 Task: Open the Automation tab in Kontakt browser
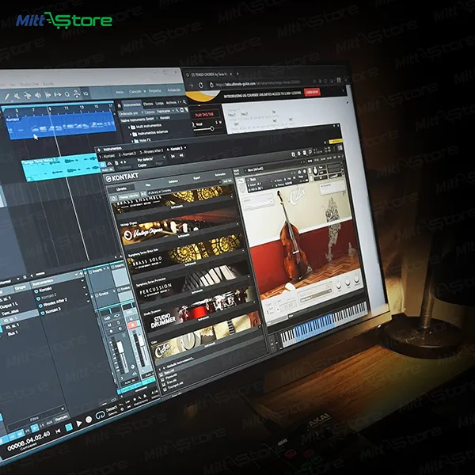tap(220, 174)
